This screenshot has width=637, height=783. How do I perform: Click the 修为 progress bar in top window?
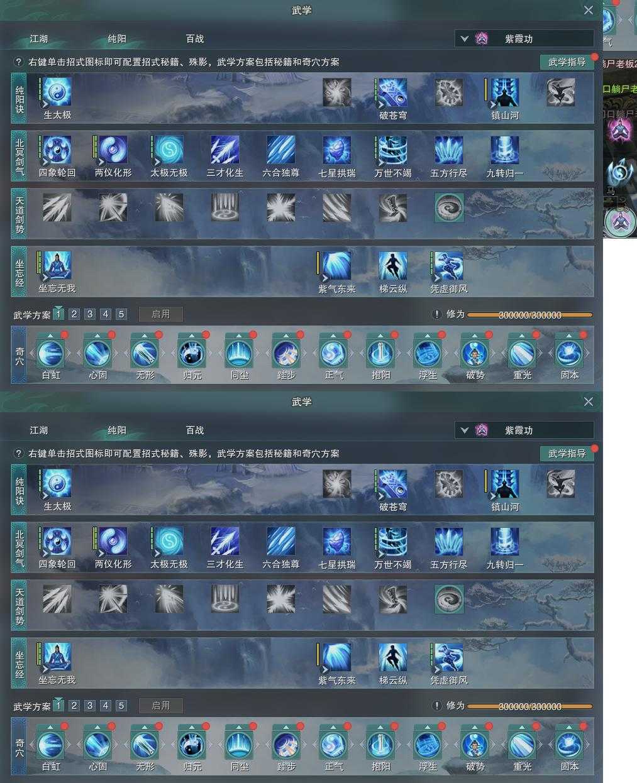click(529, 315)
